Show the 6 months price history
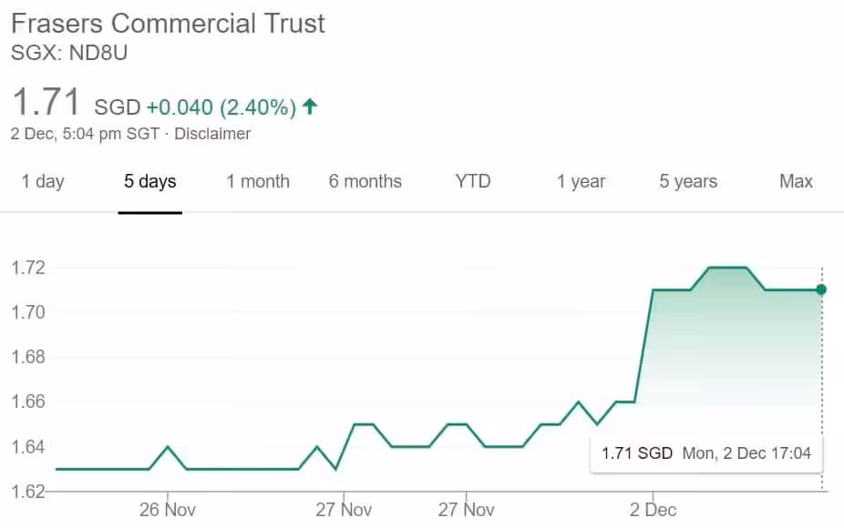The image size is (844, 528). pyautogui.click(x=365, y=181)
